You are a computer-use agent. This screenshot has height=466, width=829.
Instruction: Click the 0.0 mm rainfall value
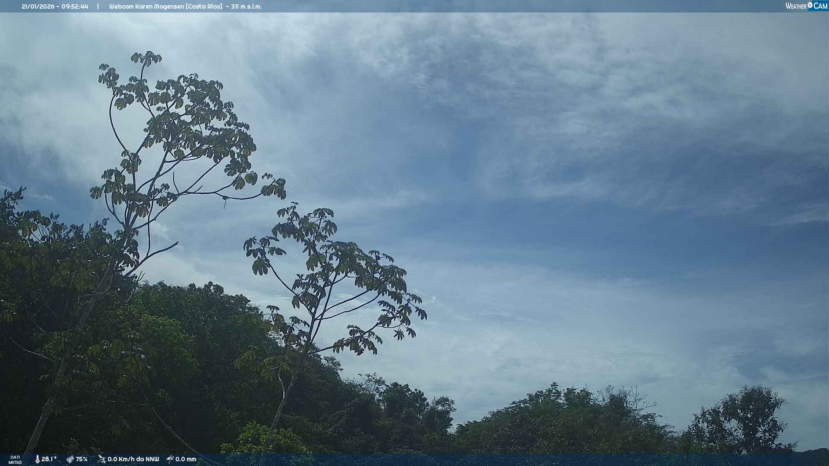tap(186, 459)
